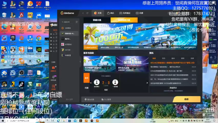The height and width of the screenshot is (123, 218).
Task: Open Apex Legends desktop shortcut
Action: click(22, 17)
